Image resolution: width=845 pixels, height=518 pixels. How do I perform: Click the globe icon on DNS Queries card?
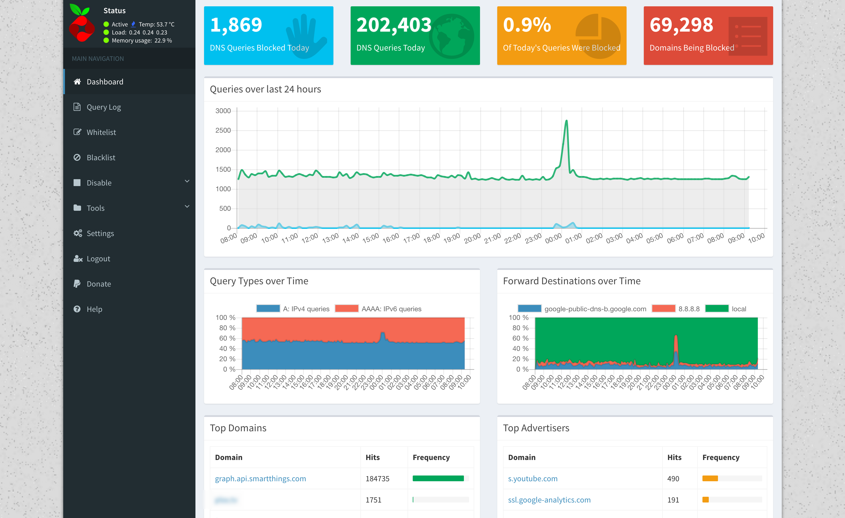(x=452, y=36)
